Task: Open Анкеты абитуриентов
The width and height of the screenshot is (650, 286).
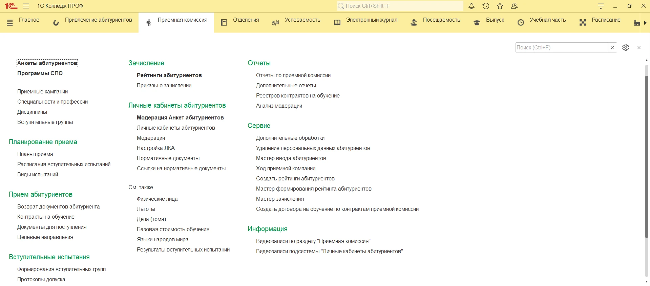Action: tap(47, 63)
